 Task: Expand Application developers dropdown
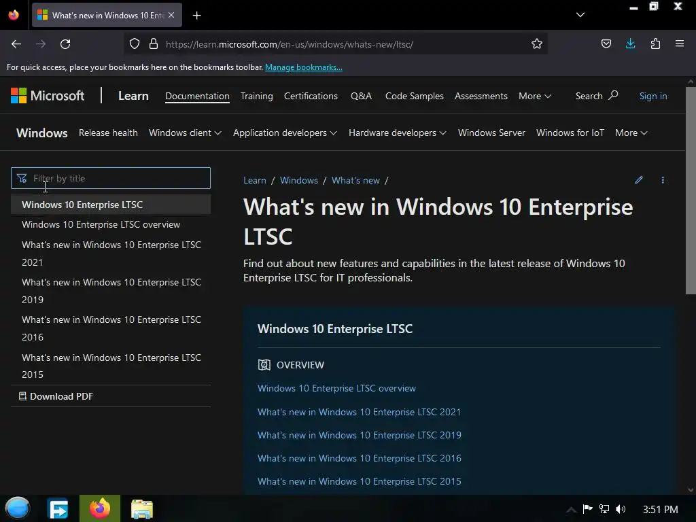pyautogui.click(x=285, y=133)
